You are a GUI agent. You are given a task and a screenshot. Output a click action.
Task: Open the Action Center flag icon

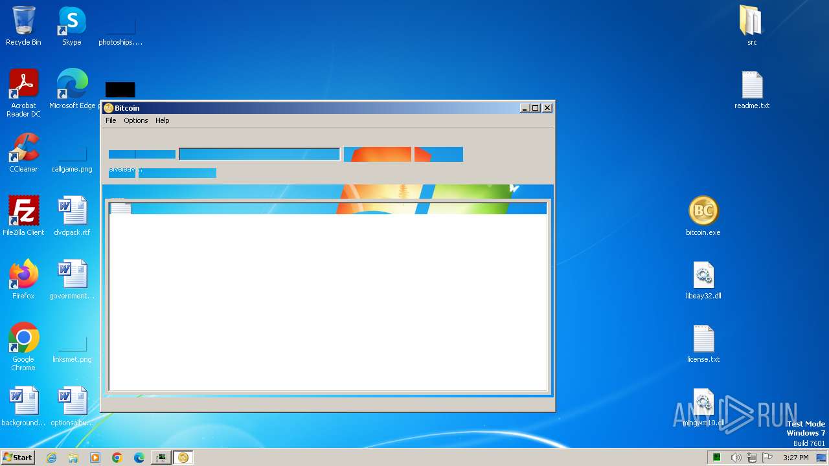pyautogui.click(x=767, y=458)
